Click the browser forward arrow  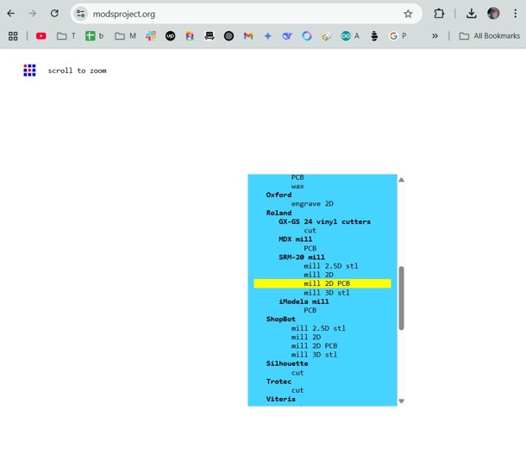[32, 14]
